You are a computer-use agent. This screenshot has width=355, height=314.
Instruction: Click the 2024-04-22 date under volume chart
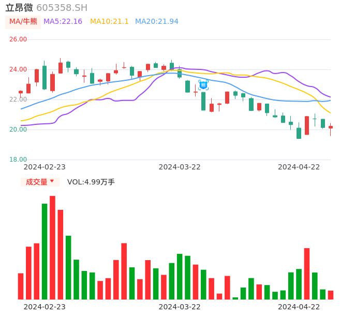coord(299,307)
